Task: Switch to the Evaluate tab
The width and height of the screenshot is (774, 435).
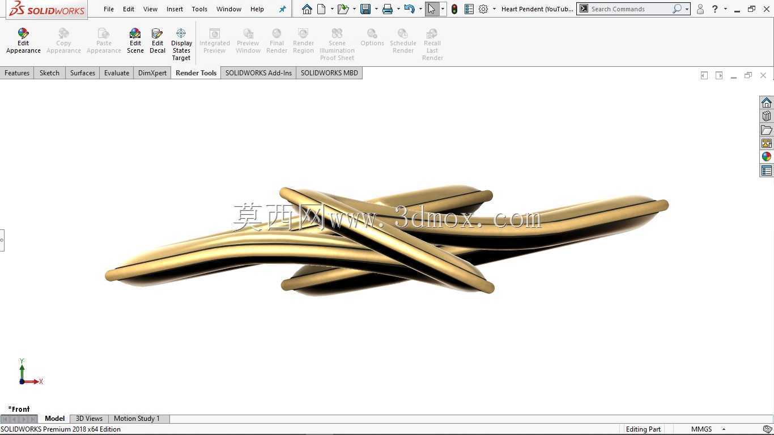Action: click(x=117, y=73)
